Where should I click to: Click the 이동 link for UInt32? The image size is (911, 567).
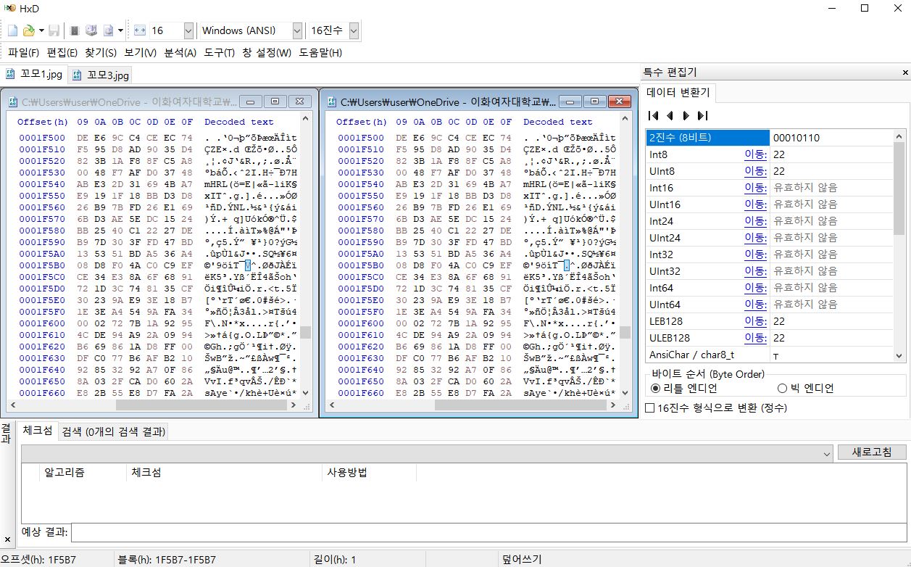tap(755, 271)
